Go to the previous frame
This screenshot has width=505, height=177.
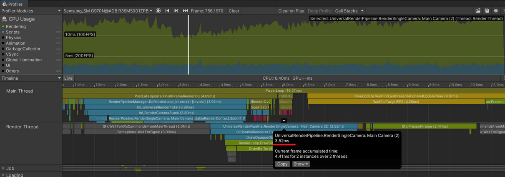[167, 11]
